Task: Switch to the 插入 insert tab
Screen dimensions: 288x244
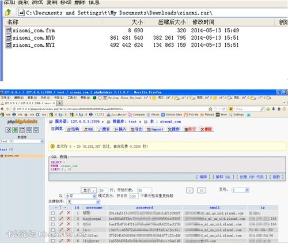Action: click(120, 129)
